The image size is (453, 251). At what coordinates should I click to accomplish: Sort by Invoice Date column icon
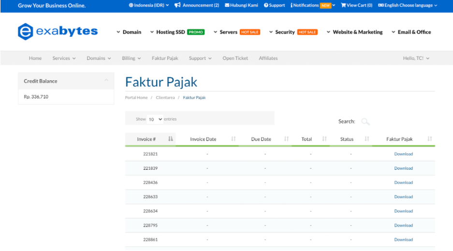pos(234,139)
